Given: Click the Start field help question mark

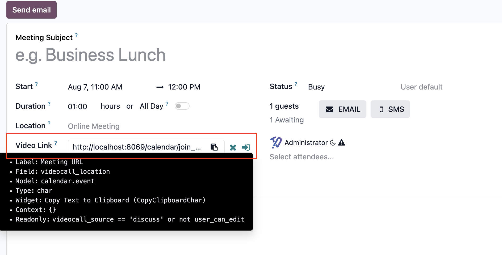Looking at the screenshot, I should pyautogui.click(x=36, y=84).
